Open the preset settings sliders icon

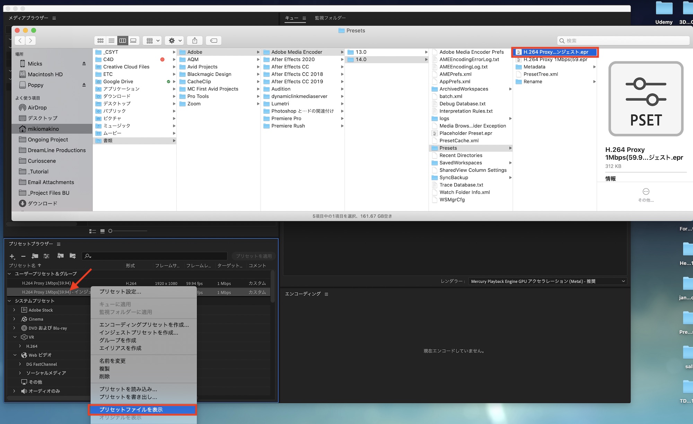[x=46, y=256]
